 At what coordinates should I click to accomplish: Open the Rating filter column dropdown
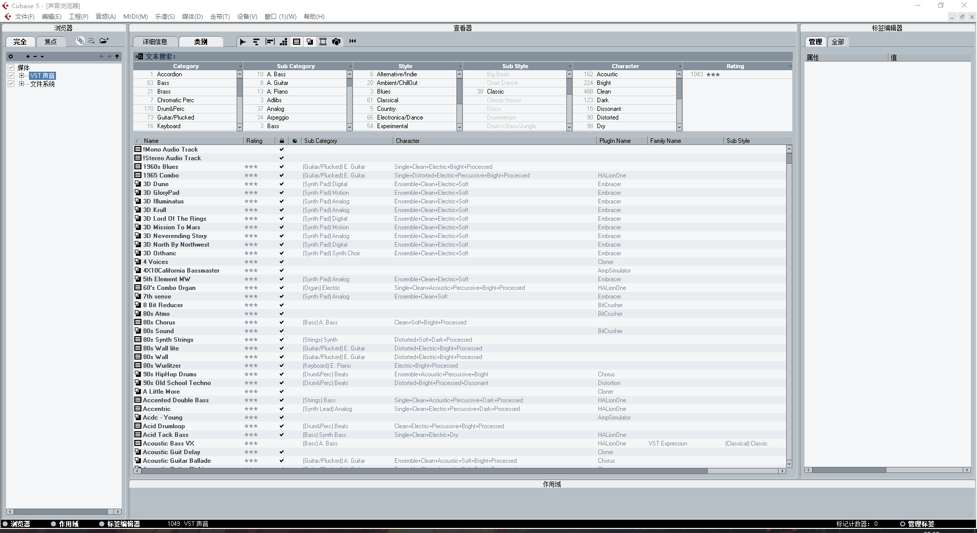pyautogui.click(x=790, y=66)
